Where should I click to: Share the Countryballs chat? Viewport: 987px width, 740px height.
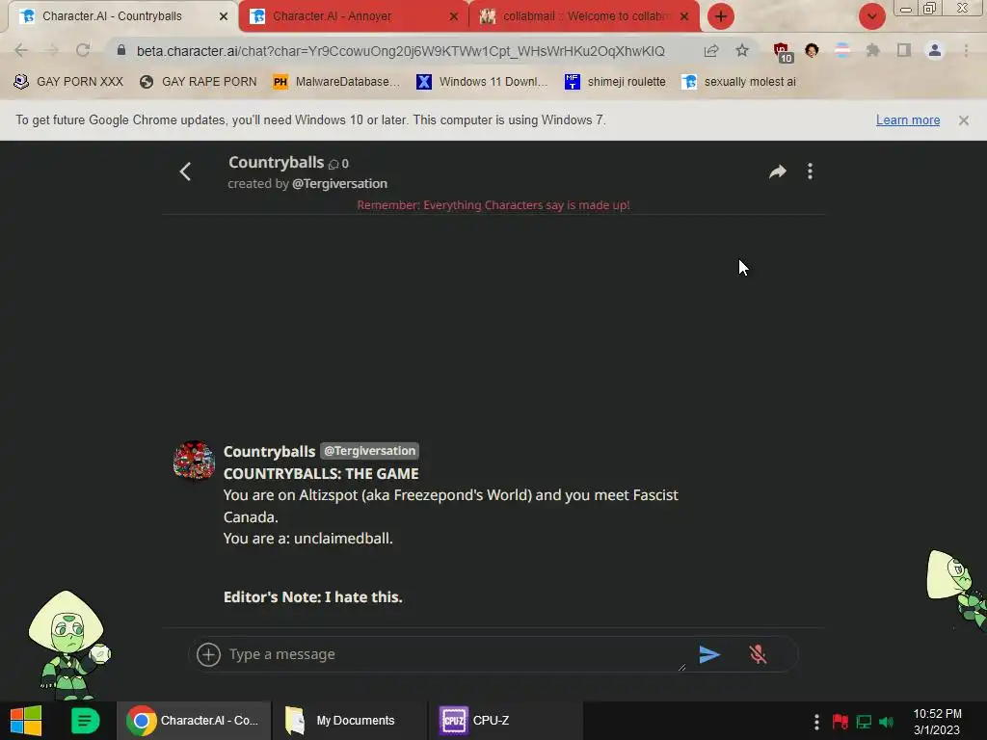pyautogui.click(x=778, y=172)
